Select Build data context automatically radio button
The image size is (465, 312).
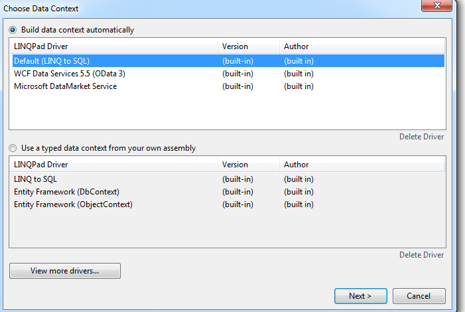(x=13, y=30)
